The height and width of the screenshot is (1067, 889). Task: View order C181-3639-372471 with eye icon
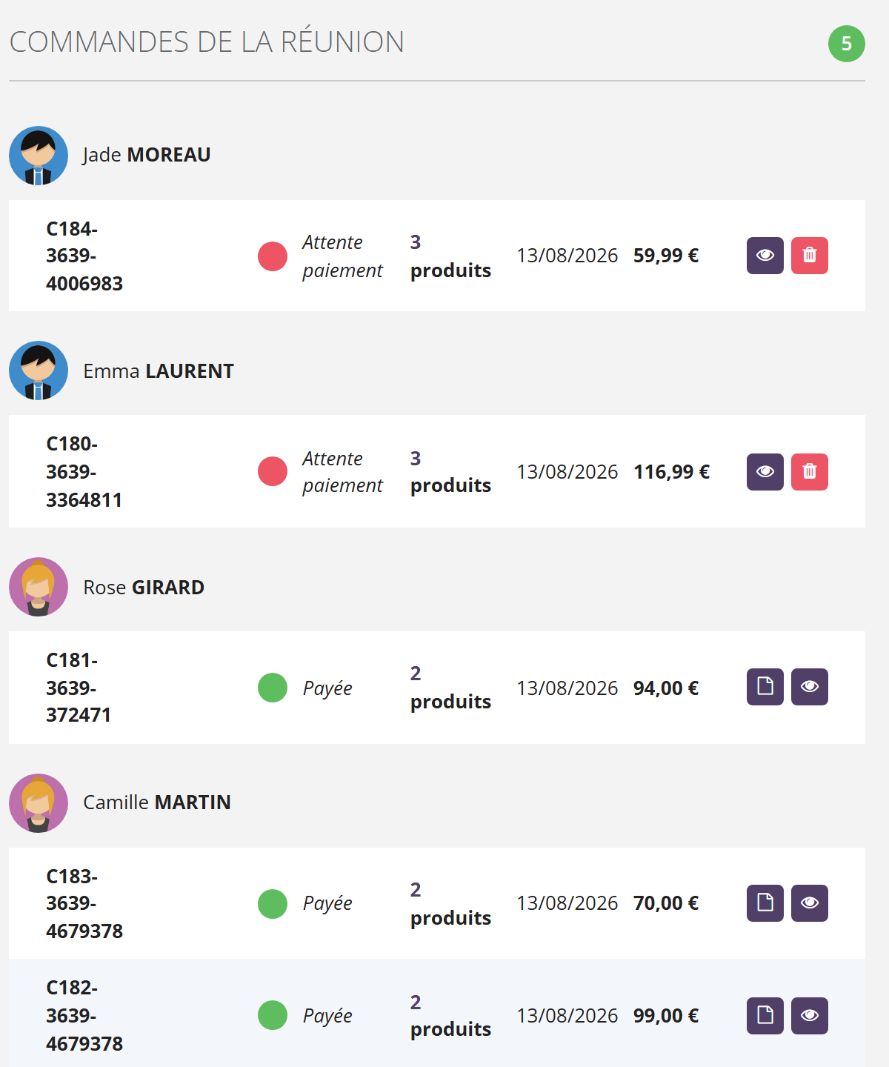pos(810,687)
